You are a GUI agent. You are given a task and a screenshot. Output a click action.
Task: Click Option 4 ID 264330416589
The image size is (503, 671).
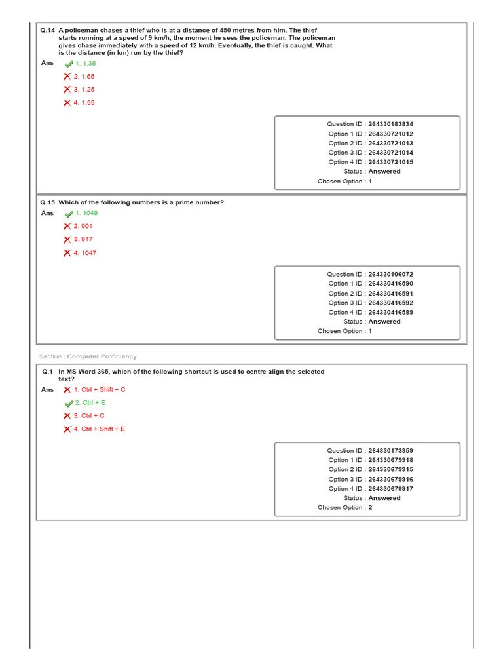tap(371, 313)
